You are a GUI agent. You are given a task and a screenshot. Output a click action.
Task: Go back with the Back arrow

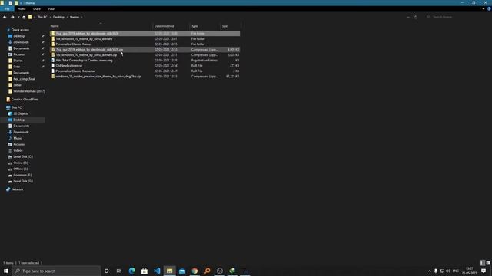pos(5,17)
